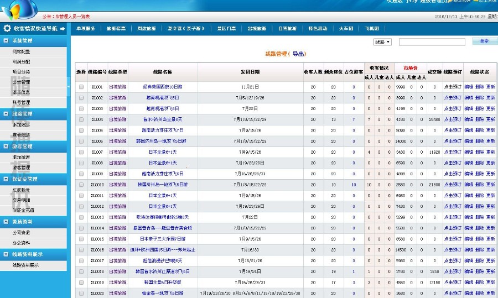Screen dimensions: 498x298
Task: Click the 26460 transaction amount cell
Action: (434, 119)
